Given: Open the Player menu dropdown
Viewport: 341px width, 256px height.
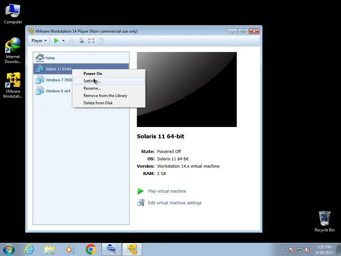Looking at the screenshot, I should 39,41.
